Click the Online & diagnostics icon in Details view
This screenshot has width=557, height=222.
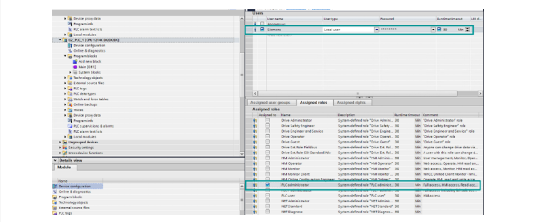pos(55,192)
